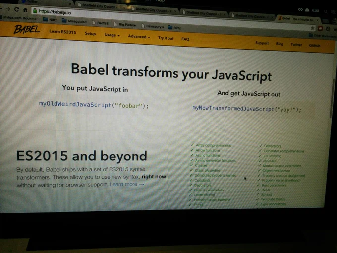Click the Modules feature link
This screenshot has height=253, width=337.
(x=270, y=161)
